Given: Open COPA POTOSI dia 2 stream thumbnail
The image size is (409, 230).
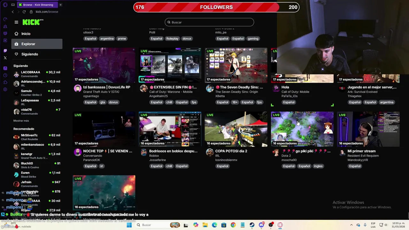Looking at the screenshot, I should click(236, 129).
